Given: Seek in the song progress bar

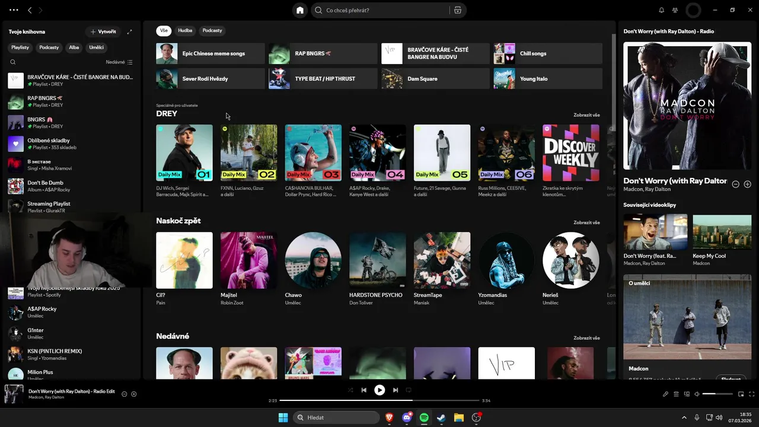Looking at the screenshot, I should click(x=379, y=400).
